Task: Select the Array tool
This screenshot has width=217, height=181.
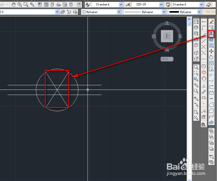Action: coord(211,45)
